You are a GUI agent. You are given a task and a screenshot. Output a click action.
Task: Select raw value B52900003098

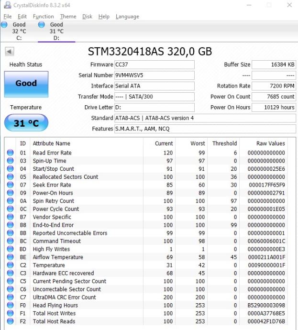coord(266,305)
